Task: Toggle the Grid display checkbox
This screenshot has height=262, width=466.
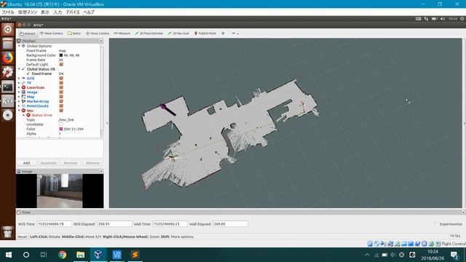Action: (61, 79)
